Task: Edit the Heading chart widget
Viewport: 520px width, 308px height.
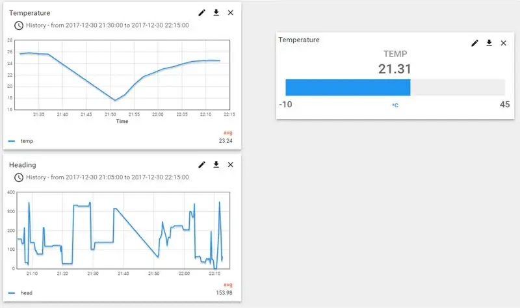Action: click(x=201, y=165)
